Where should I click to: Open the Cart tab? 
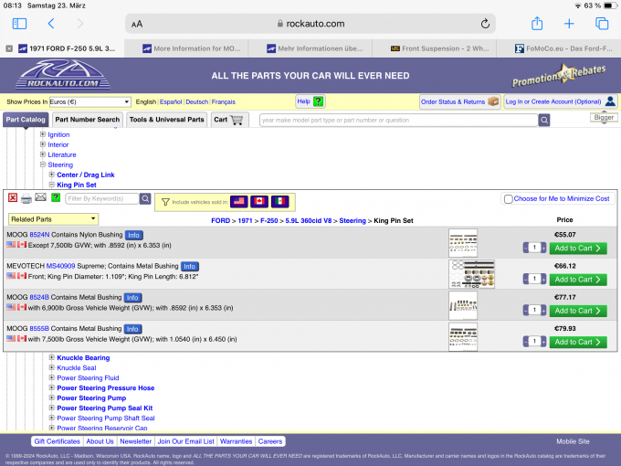click(228, 120)
